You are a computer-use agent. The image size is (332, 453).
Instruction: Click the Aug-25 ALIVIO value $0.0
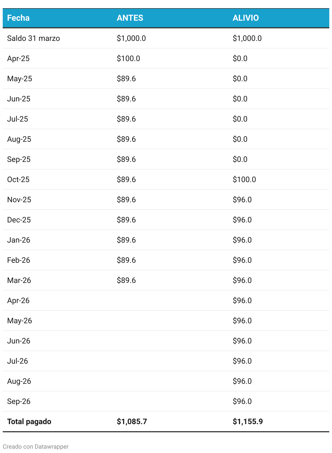pos(240,139)
